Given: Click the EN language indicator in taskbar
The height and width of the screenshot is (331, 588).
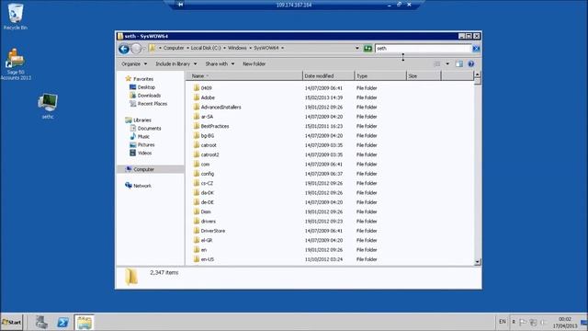Looking at the screenshot, I should point(503,322).
